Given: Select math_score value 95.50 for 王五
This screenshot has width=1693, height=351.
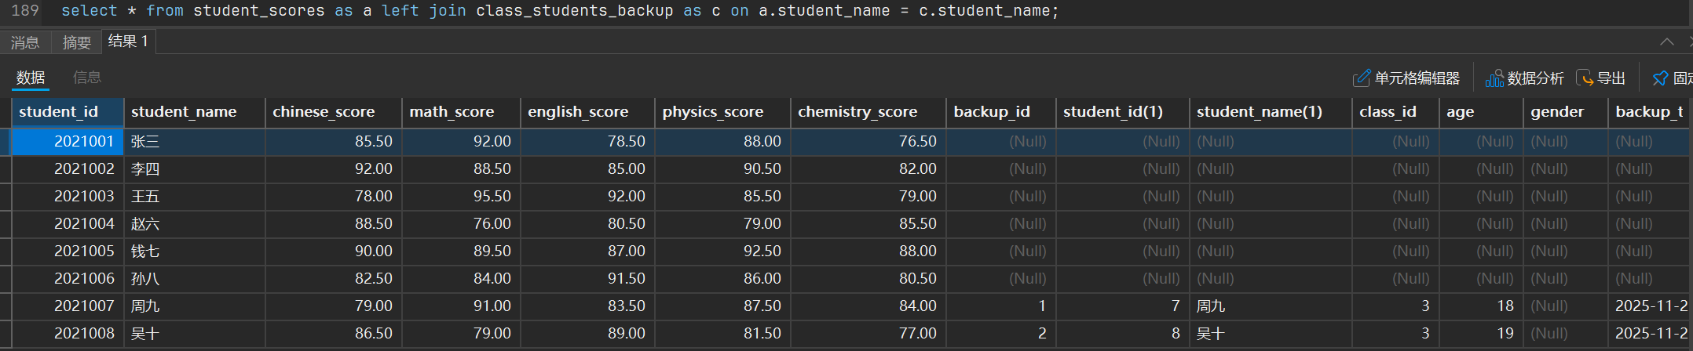Looking at the screenshot, I should 461,197.
